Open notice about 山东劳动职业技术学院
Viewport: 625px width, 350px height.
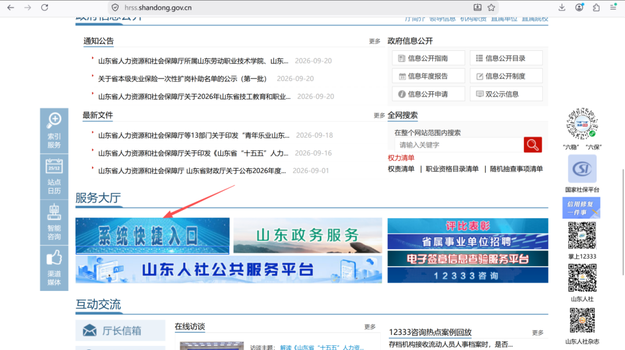pyautogui.click(x=193, y=61)
